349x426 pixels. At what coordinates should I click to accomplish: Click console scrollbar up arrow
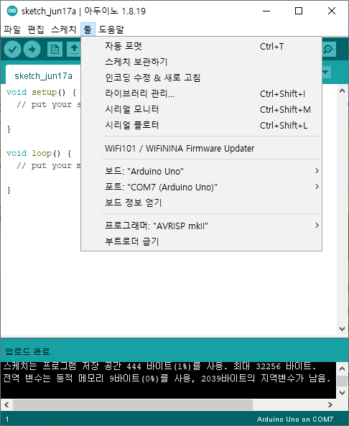pos(343,369)
